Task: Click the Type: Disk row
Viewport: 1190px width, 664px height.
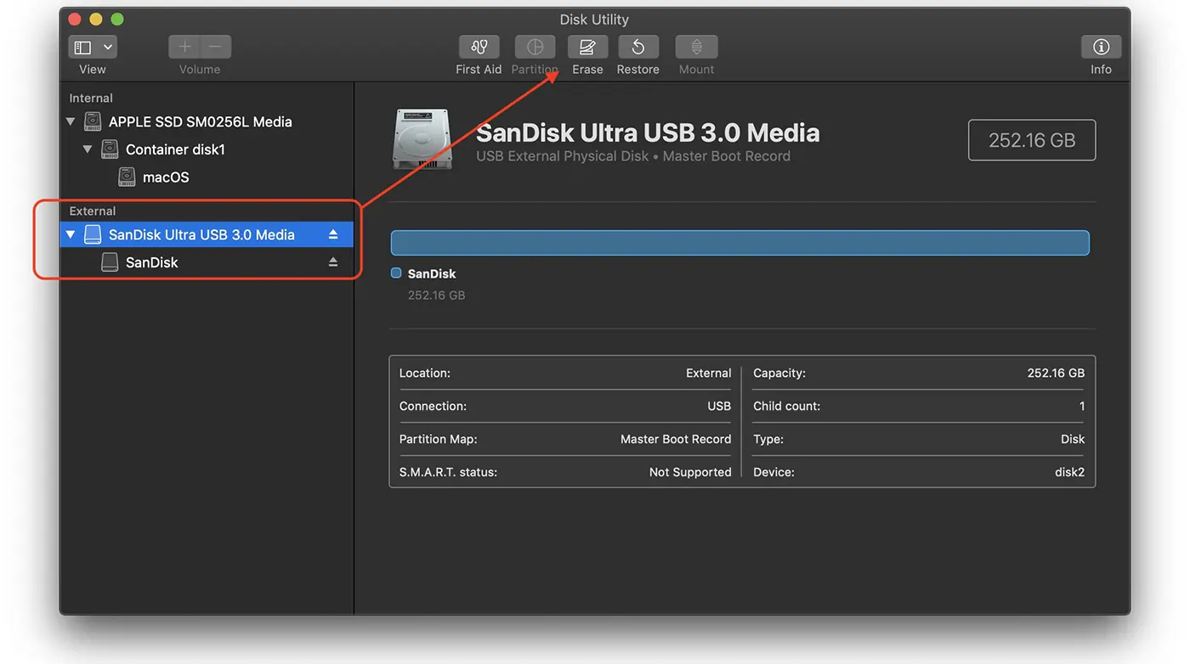Action: coord(919,439)
